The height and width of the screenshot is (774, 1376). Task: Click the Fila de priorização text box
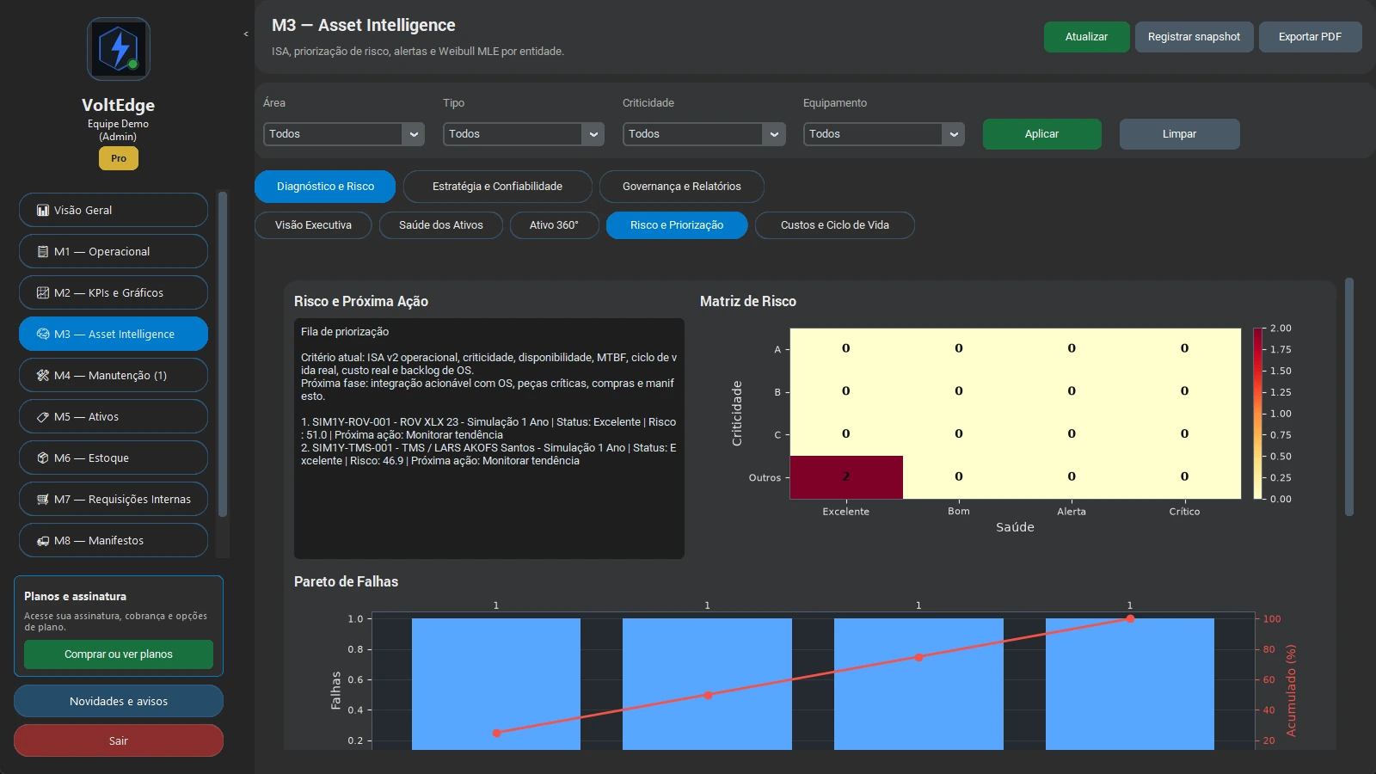tap(489, 439)
